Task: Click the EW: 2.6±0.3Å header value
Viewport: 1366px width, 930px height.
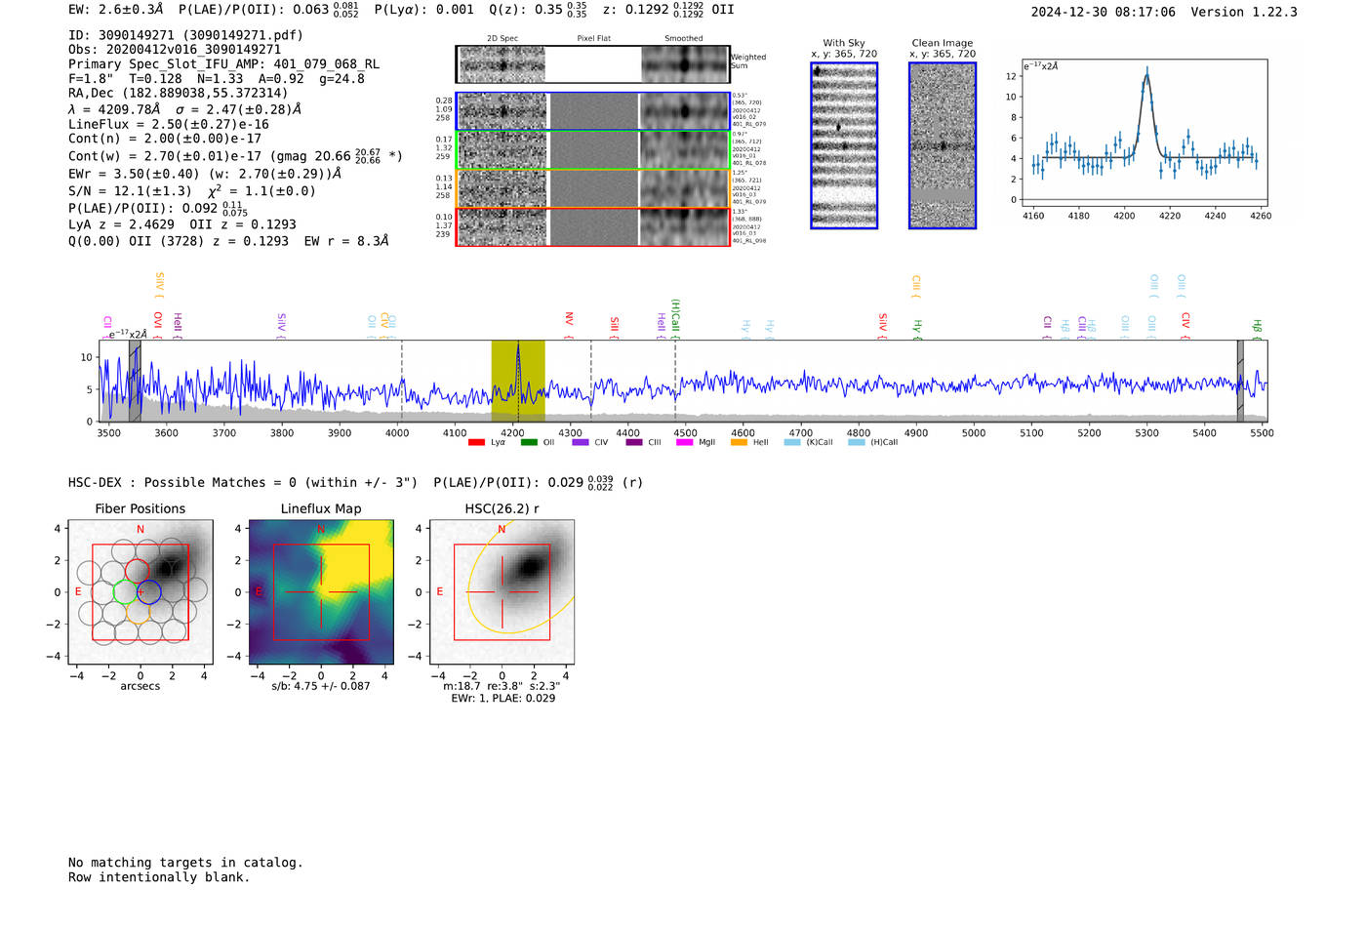Action: (116, 10)
